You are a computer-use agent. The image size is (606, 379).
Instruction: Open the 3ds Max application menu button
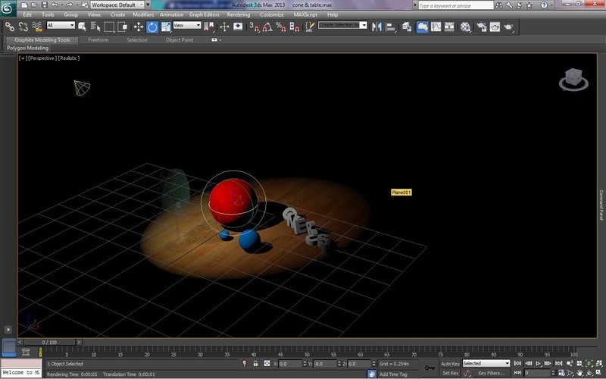point(8,8)
